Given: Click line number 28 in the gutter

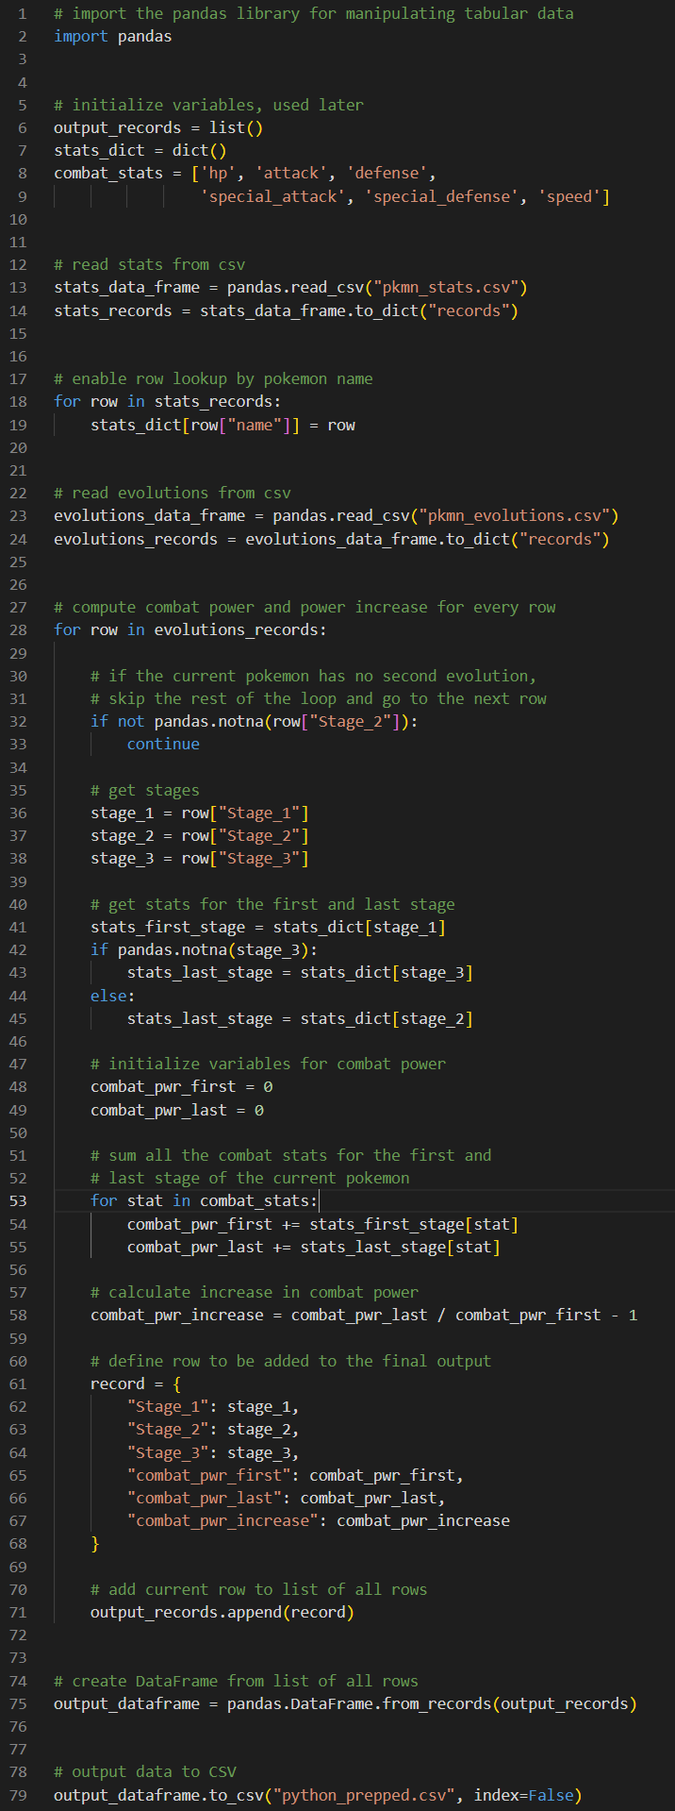Looking at the screenshot, I should 18,629.
